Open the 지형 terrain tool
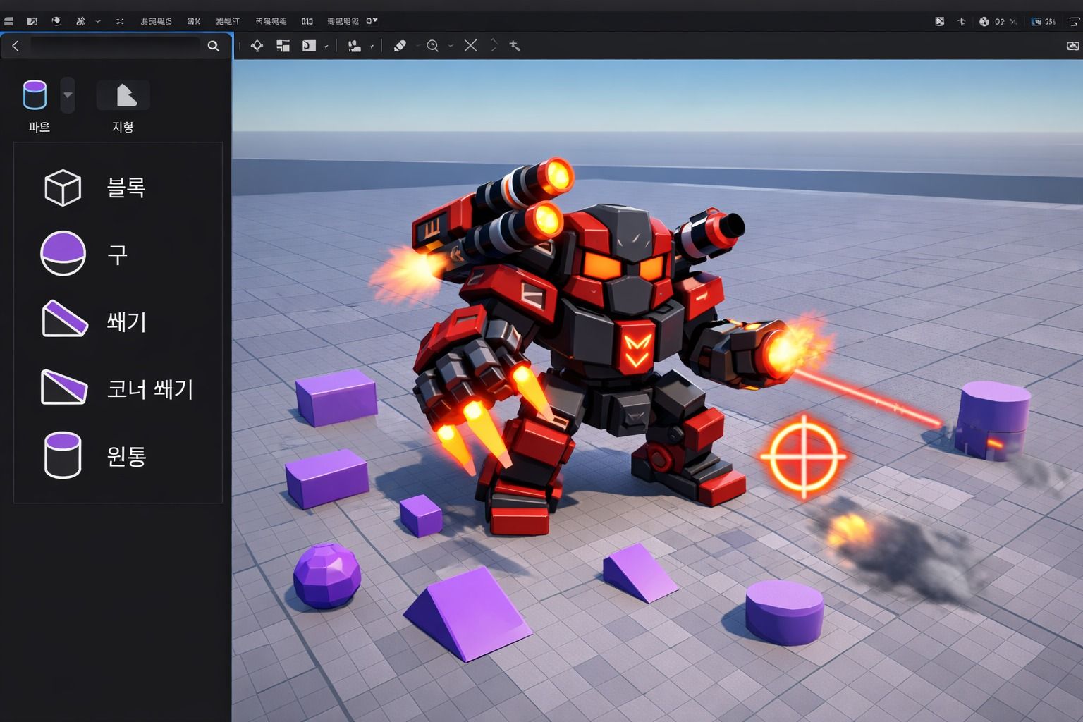Viewport: 1083px width, 722px height. coord(123,95)
